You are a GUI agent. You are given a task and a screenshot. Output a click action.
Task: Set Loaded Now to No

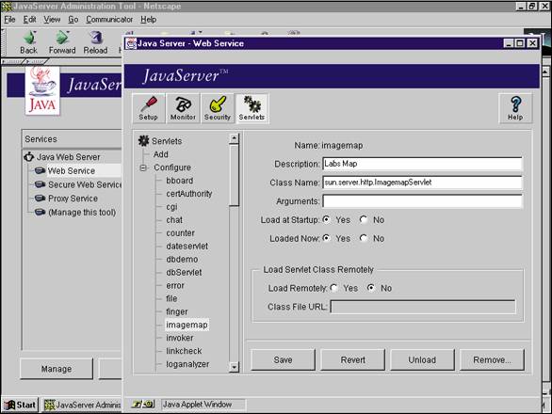point(364,238)
